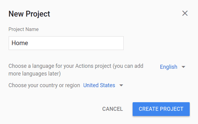198x124 pixels.
Task: Select the English language value
Action: point(169,67)
